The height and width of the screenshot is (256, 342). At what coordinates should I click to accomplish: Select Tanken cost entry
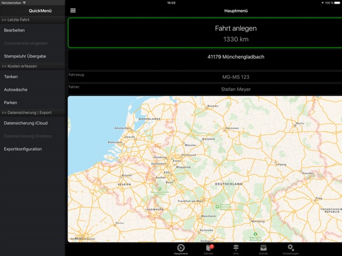coord(32,77)
